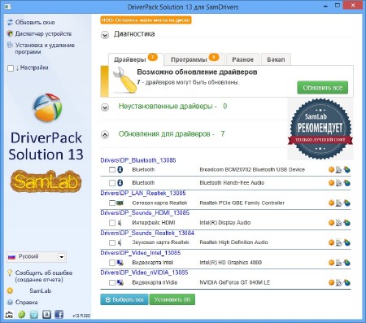Click the wrench icon in update banner

pos(124,81)
